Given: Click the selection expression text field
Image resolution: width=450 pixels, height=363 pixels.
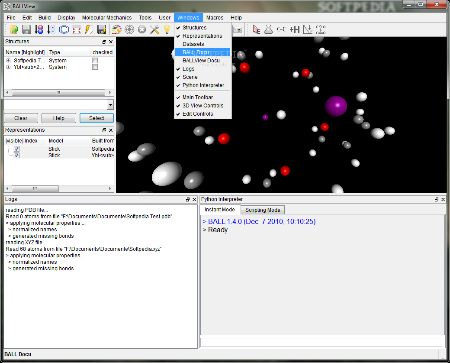Looking at the screenshot, I should pos(55,105).
